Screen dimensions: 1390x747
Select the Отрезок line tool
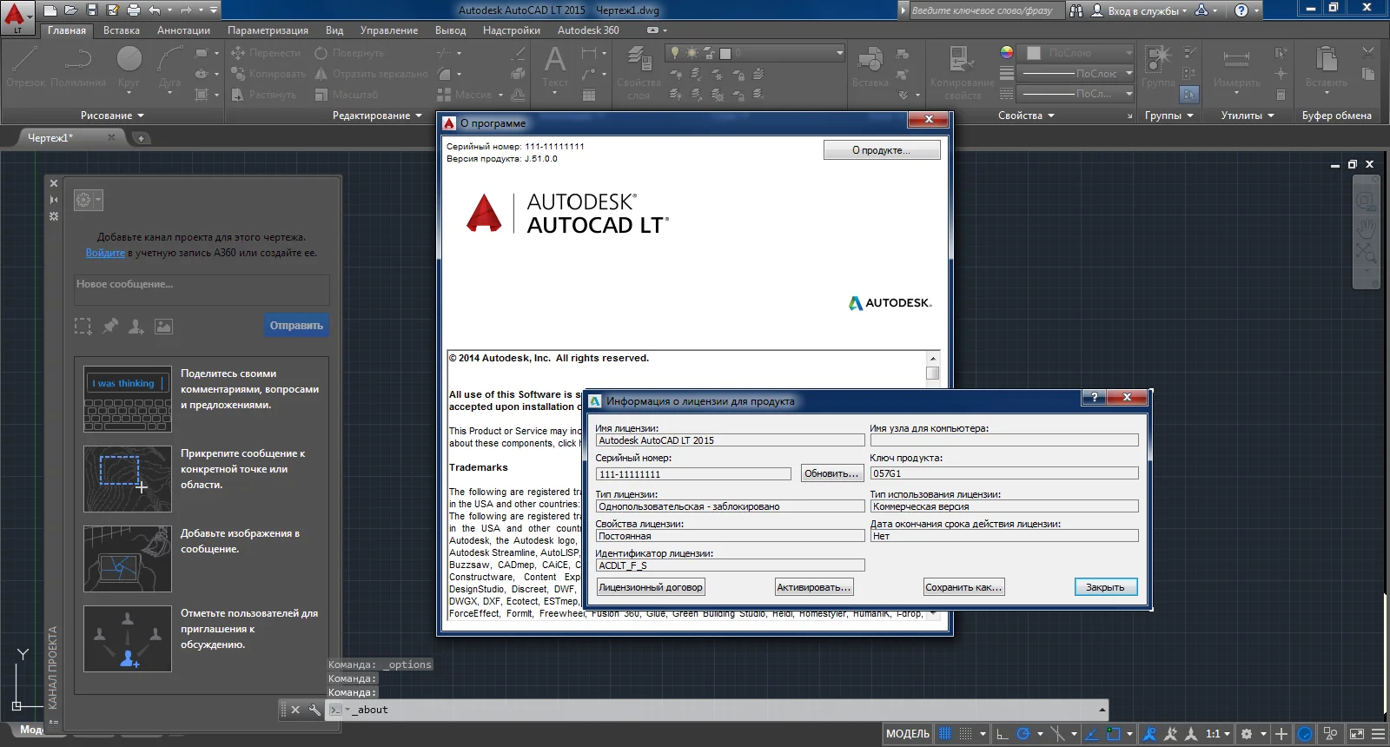pos(25,67)
